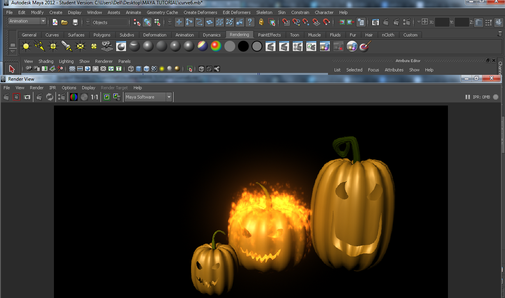This screenshot has width=505, height=298.
Task: Toggle Construction History button
Action: point(361,22)
